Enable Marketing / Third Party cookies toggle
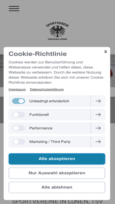115x204 pixels. click(x=18, y=142)
